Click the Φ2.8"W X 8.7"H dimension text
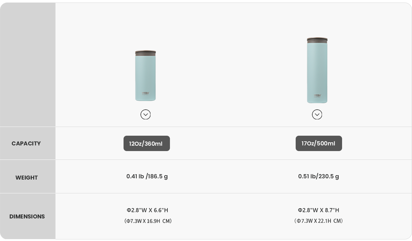Image resolution: width=412 pixels, height=241 pixels. [319, 210]
